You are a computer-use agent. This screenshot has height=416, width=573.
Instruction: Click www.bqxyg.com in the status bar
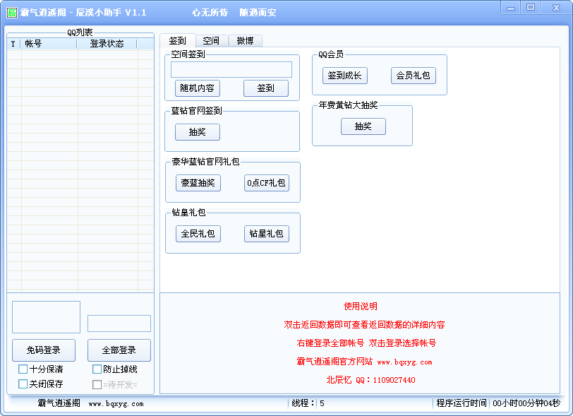(116, 404)
